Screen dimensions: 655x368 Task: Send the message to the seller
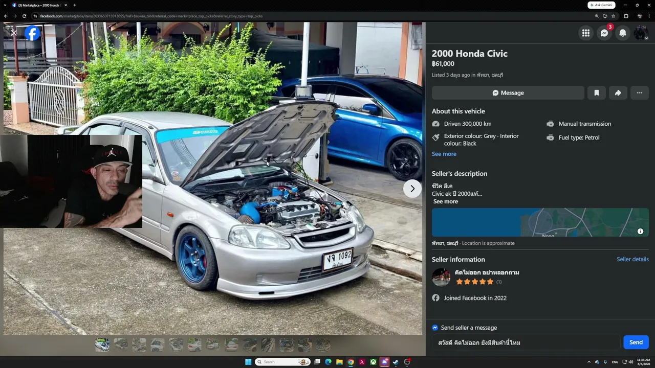pyautogui.click(x=636, y=342)
